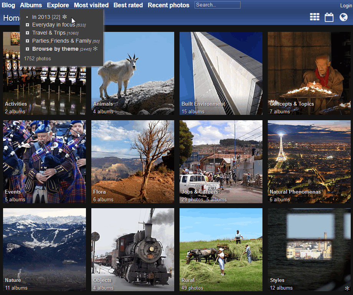
Task: Open the Blog link
Action: point(8,5)
